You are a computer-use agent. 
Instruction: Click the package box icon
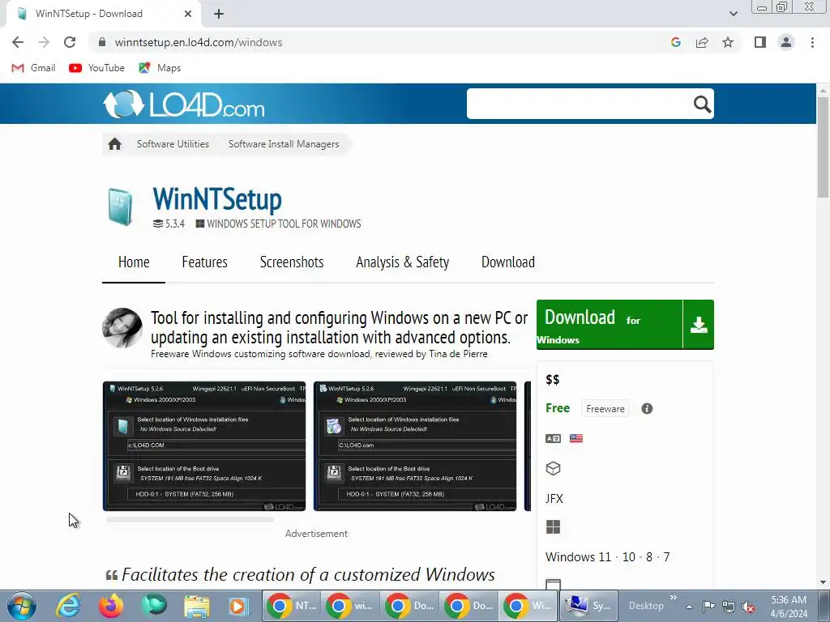click(553, 469)
